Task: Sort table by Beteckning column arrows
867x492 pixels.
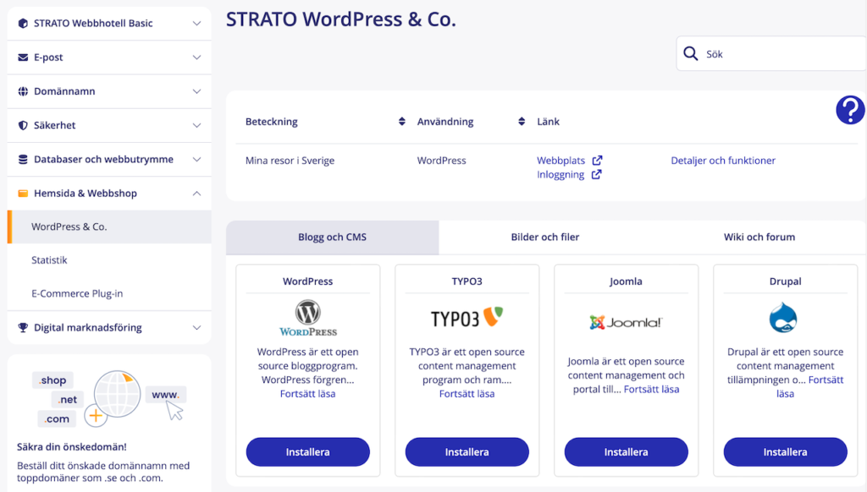Action: coord(402,122)
